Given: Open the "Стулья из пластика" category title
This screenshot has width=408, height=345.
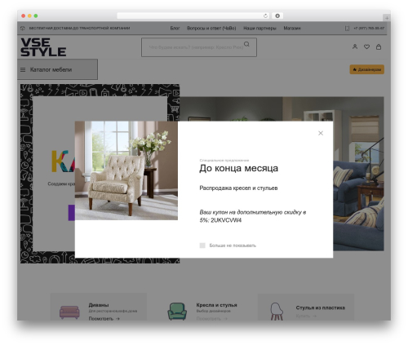Looking at the screenshot, I should (321, 307).
